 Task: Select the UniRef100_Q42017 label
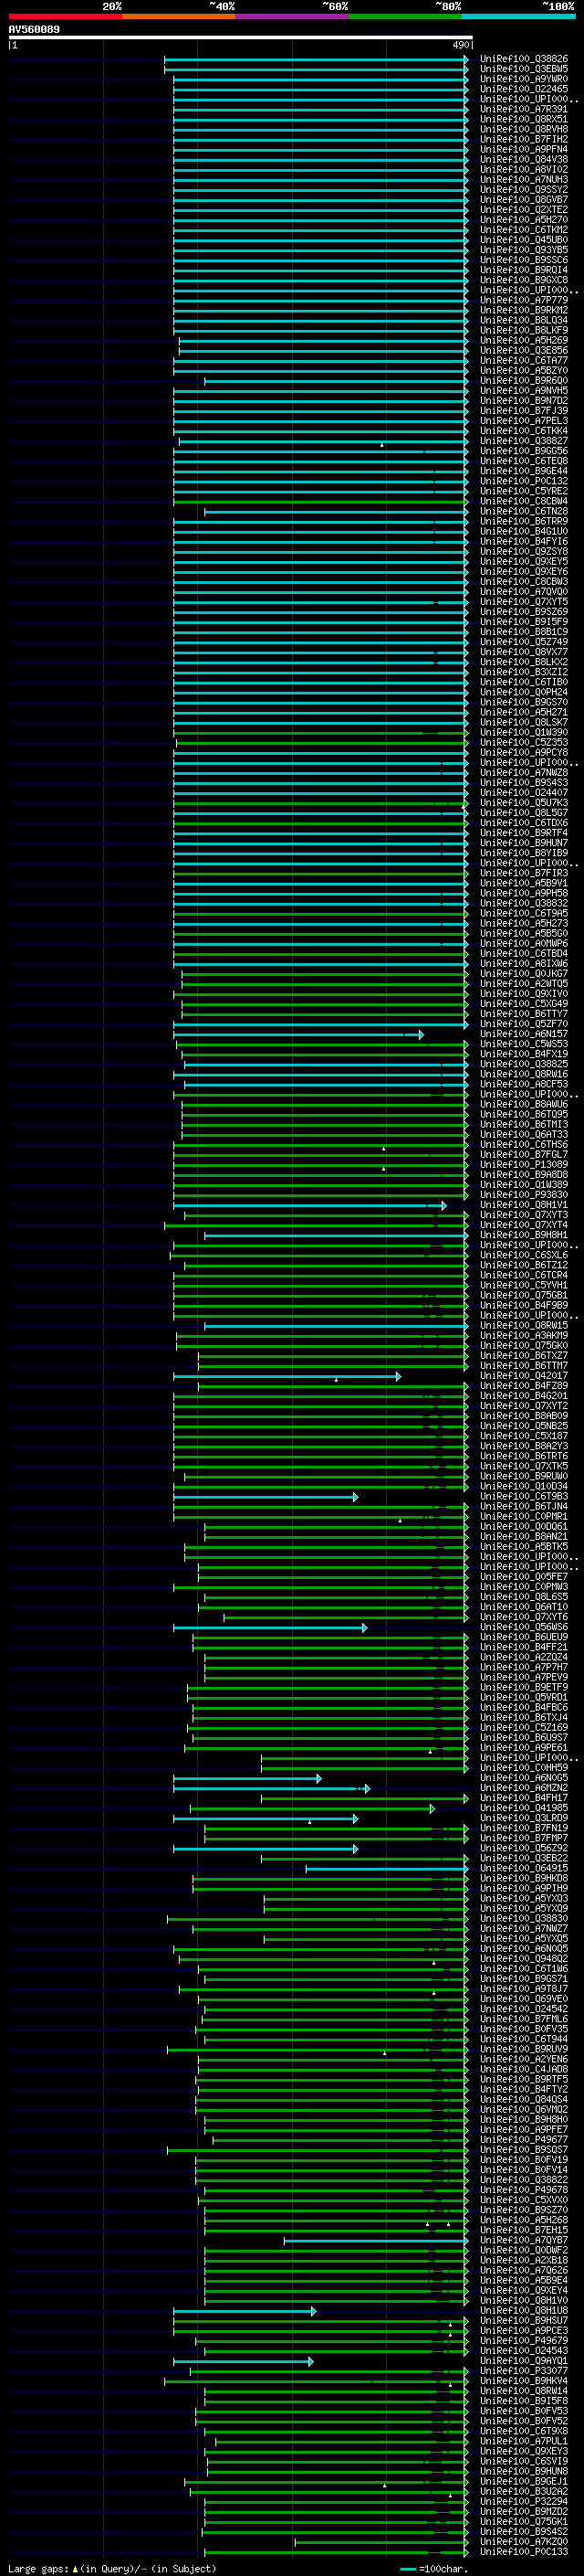(x=524, y=1376)
